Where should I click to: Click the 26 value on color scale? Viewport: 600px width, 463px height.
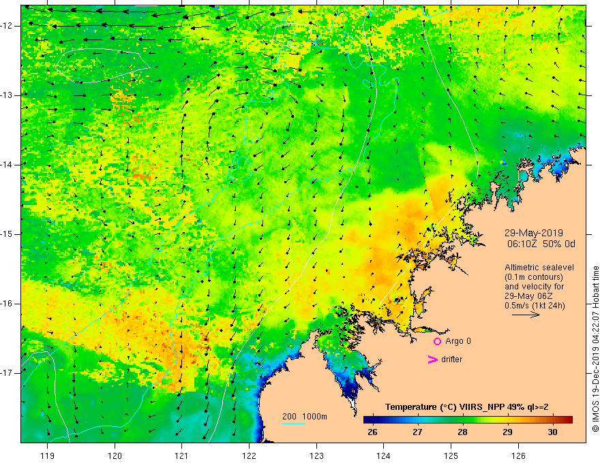372,432
